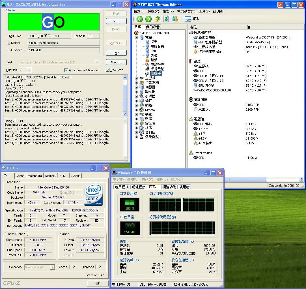Open the 檔案 menu in EVEREST

coord(139,11)
